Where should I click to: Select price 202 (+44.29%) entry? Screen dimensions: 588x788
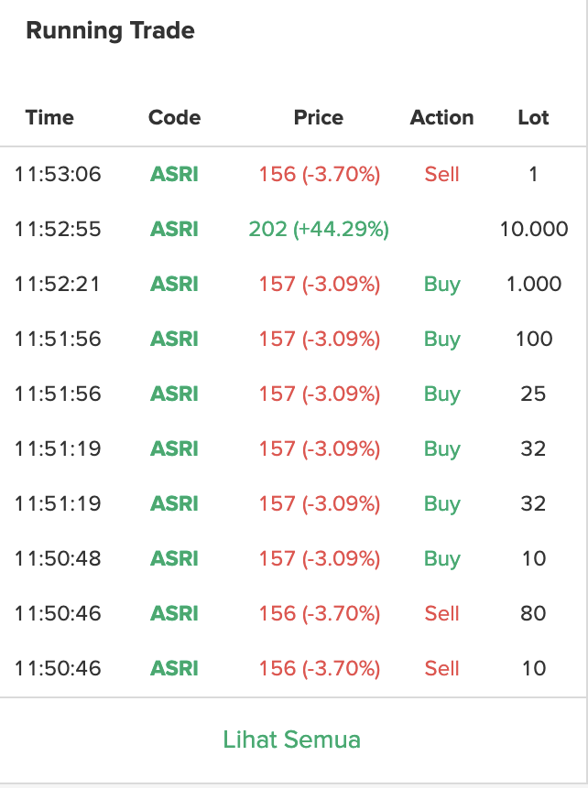319,229
